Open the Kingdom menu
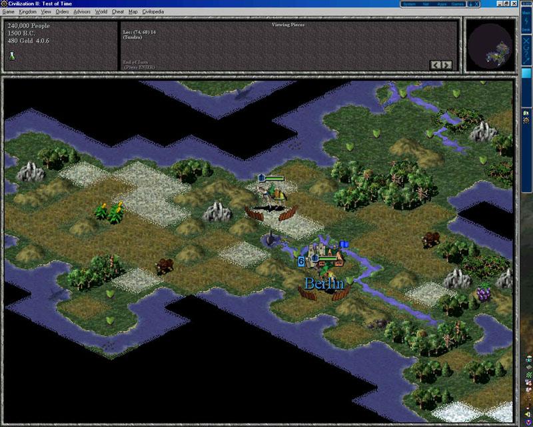 27,11
